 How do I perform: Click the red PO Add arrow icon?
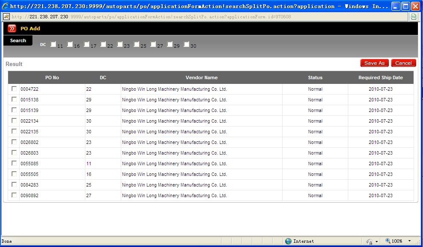12,29
